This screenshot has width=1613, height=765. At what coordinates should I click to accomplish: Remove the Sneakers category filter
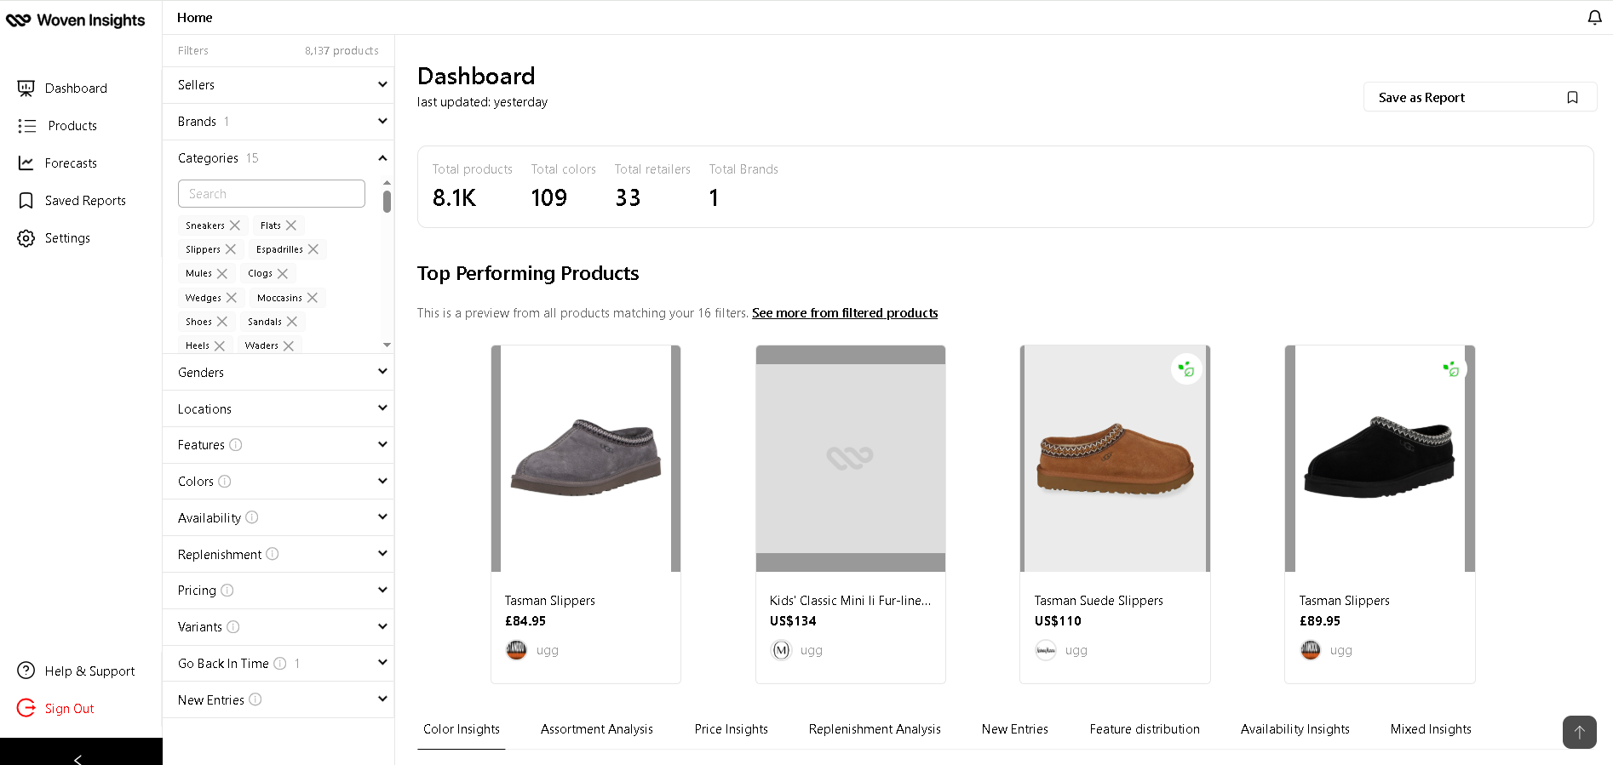click(235, 226)
